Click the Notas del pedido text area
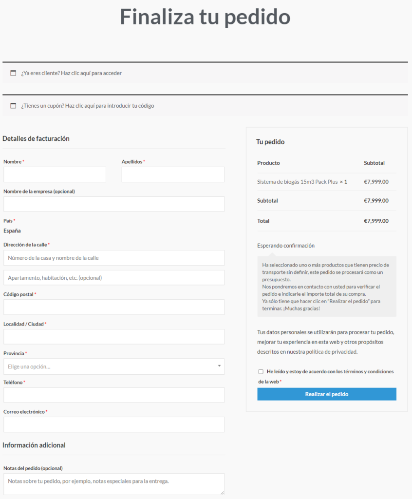This screenshot has width=412, height=499. [x=113, y=483]
